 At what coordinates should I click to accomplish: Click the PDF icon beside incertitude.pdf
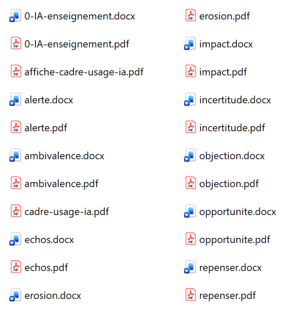tap(191, 127)
